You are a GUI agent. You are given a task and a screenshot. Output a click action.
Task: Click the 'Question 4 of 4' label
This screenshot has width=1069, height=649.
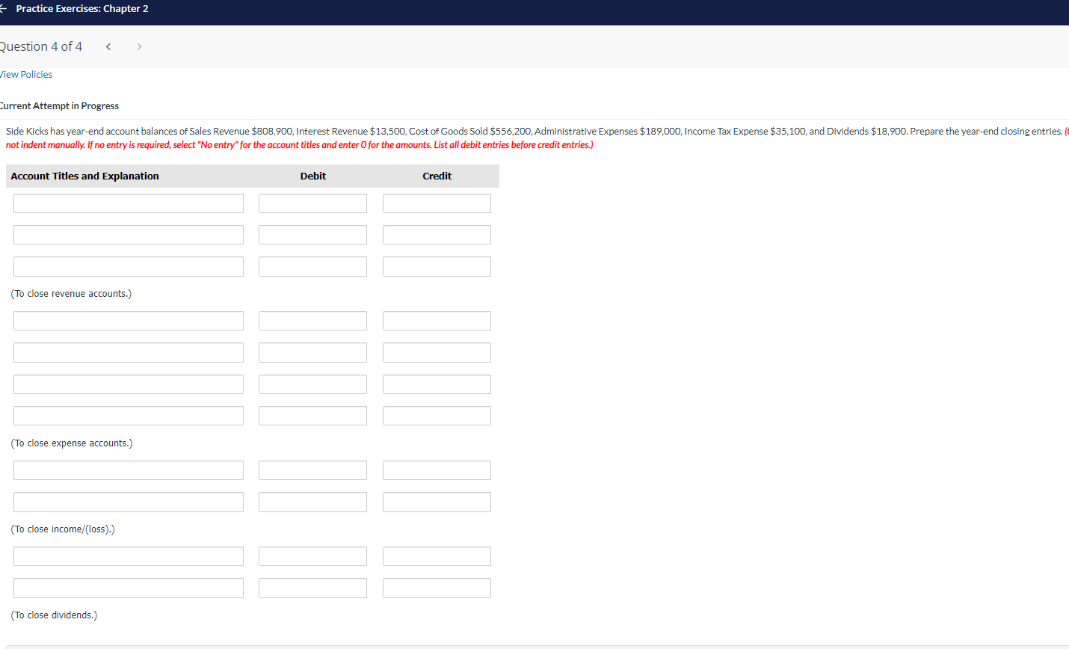(x=40, y=46)
